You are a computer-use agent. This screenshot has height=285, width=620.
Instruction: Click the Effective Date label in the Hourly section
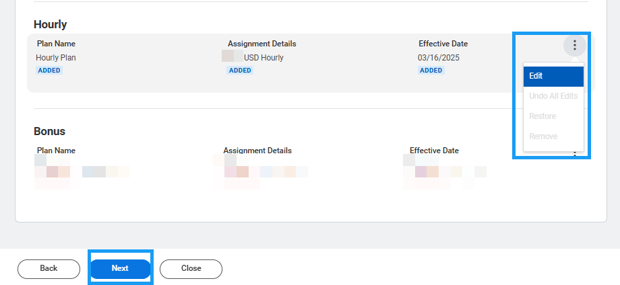click(x=443, y=44)
